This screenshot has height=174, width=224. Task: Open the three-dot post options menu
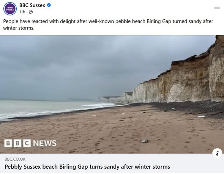click(x=217, y=8)
